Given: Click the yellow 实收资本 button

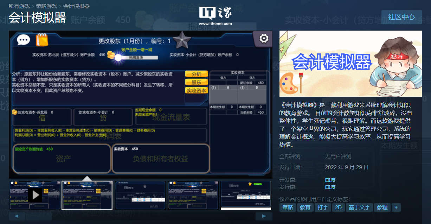Looking at the screenshot, I should coord(197,90).
